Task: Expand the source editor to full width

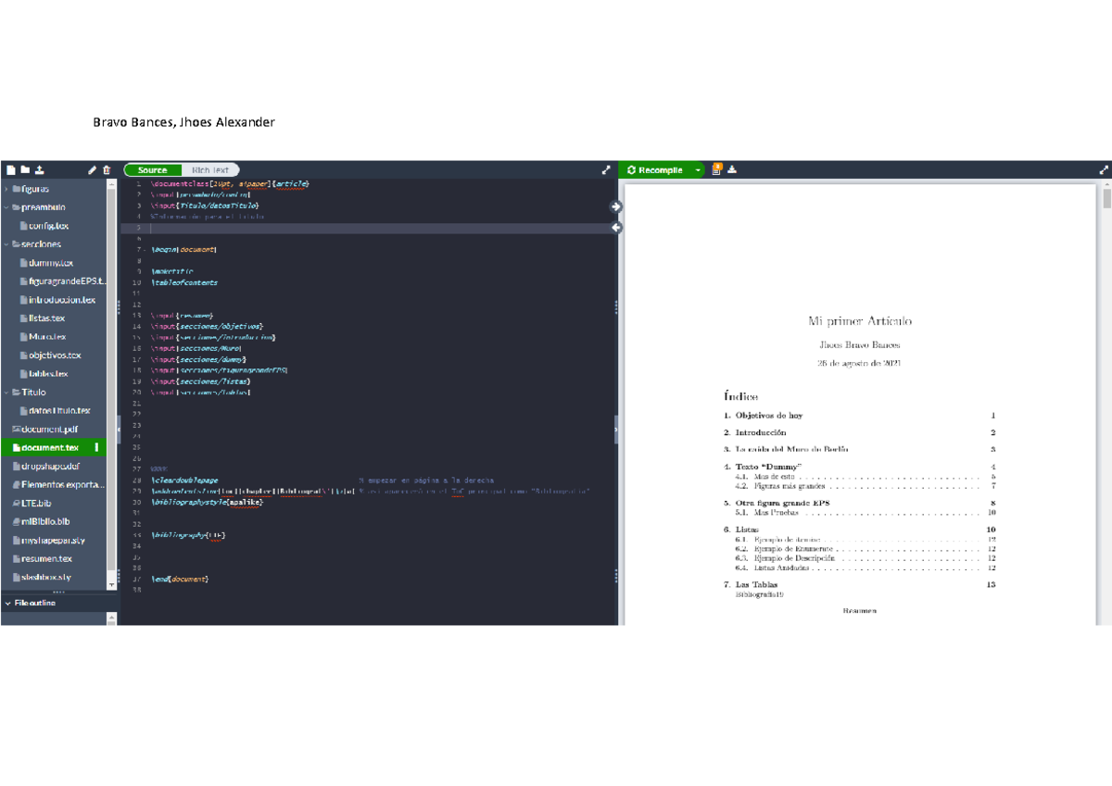Action: (606, 170)
